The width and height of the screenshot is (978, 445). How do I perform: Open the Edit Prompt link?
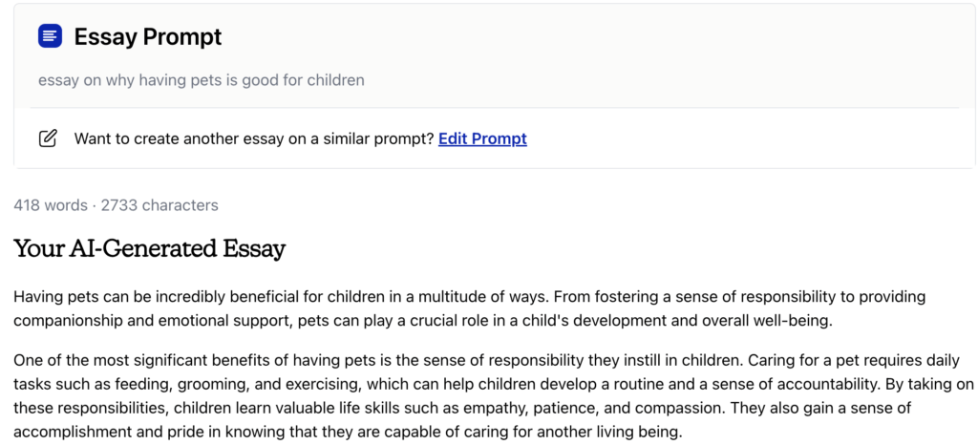point(482,138)
